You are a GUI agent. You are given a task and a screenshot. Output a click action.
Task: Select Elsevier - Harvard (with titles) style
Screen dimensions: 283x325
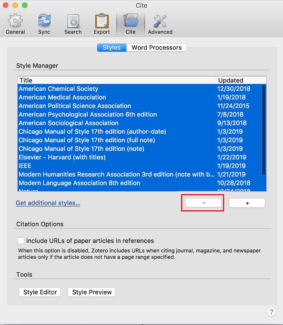click(142, 158)
